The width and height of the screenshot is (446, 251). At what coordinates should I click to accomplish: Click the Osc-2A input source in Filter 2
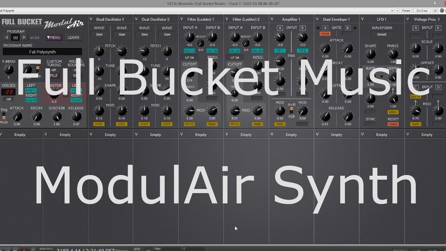[234, 51]
